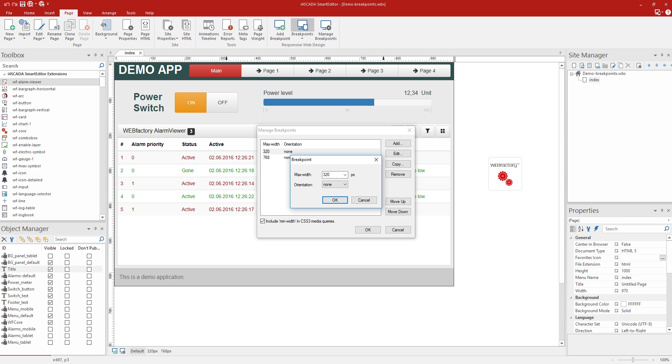Click the zoom slider handle in status bar

[x=633, y=360]
